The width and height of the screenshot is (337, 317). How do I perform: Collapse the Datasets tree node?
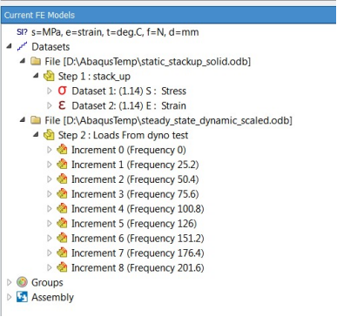tap(9, 46)
